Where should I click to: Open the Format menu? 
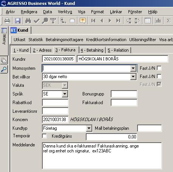[97, 12]
